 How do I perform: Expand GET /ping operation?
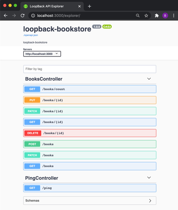point(90,188)
